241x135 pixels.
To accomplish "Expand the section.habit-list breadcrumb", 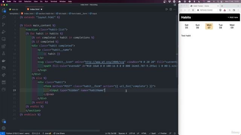I will 46,13.
